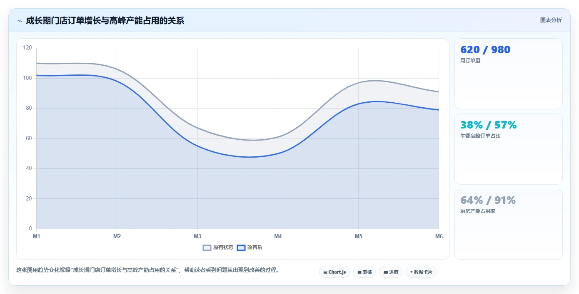
Task: Click the square icon in the 表格 chip
Action: point(359,272)
